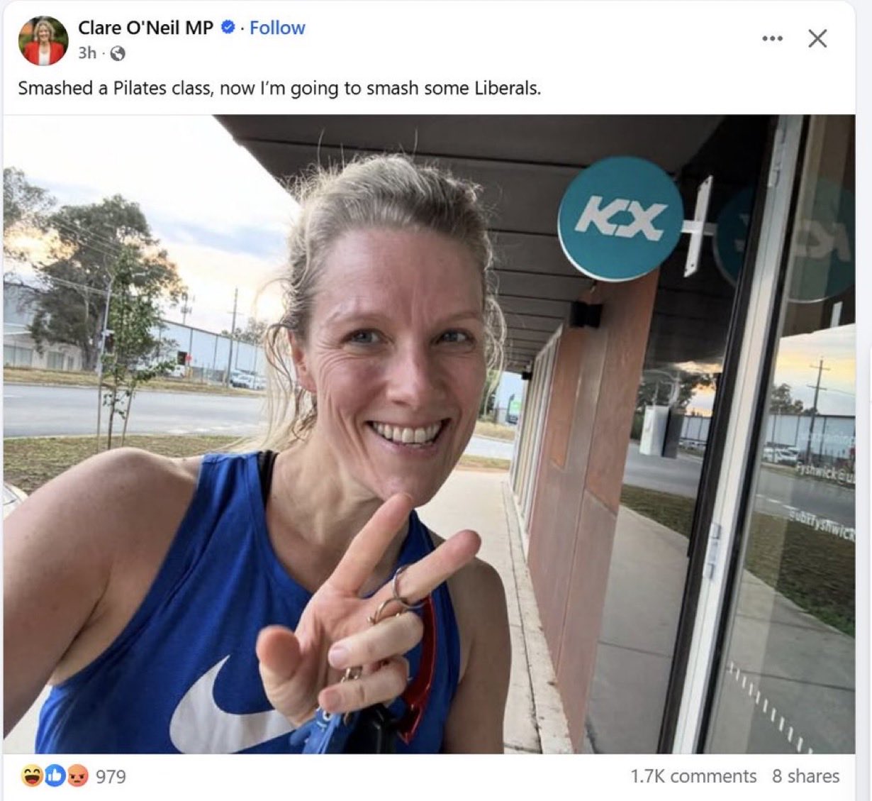Open the 3h post timestamp
The width and height of the screenshot is (872, 801).
tap(87, 53)
